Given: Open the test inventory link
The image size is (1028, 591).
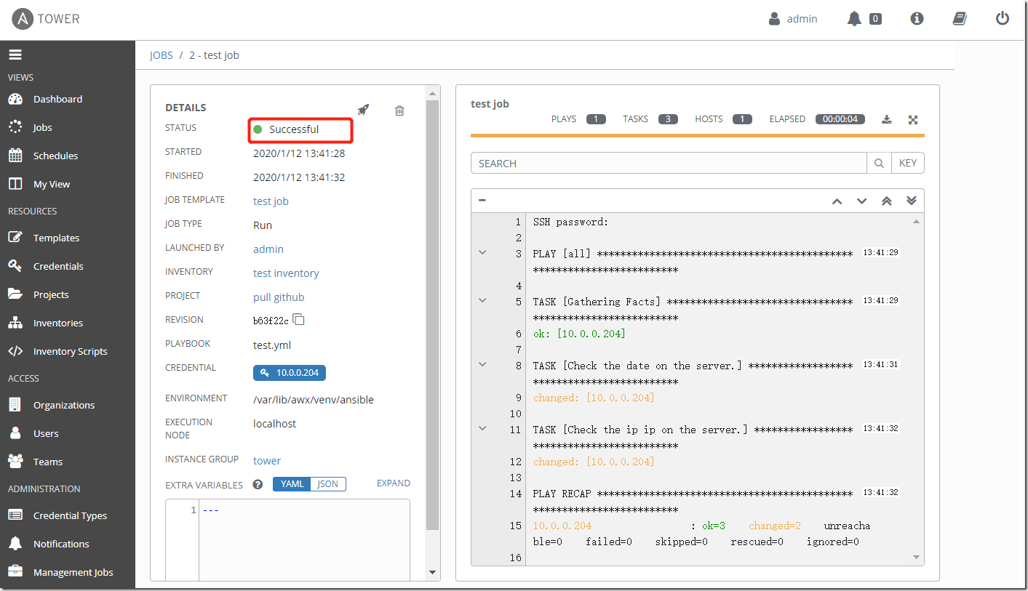Looking at the screenshot, I should pos(286,273).
